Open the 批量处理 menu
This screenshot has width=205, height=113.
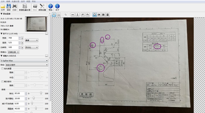[16, 1]
